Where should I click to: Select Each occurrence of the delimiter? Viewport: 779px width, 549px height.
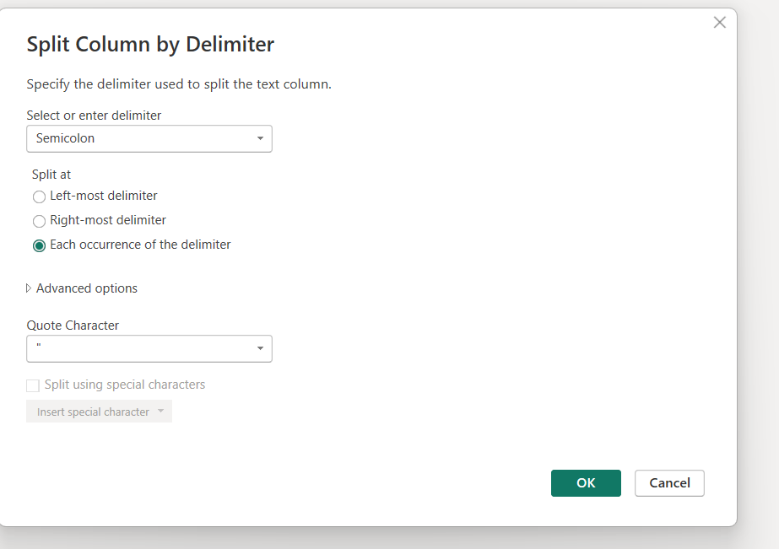coord(39,245)
